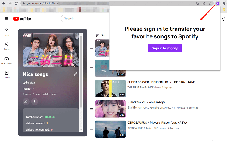The height and width of the screenshot is (141, 227).
Task: Open the first playlist video thumbnail
Action: click(102, 48)
